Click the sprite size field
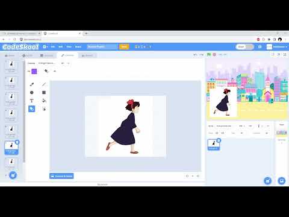The width and height of the screenshot is (289, 217). pyautogui.click(x=242, y=133)
